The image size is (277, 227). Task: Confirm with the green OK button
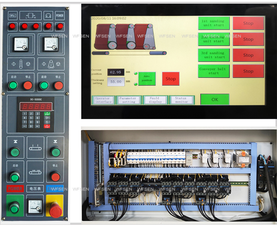coord(215,99)
